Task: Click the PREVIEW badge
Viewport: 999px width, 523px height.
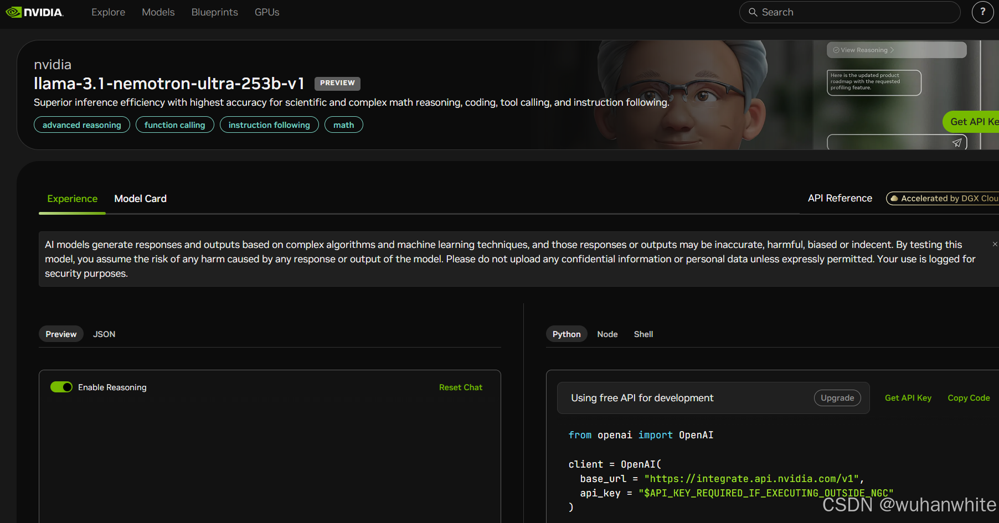Action: coord(337,83)
